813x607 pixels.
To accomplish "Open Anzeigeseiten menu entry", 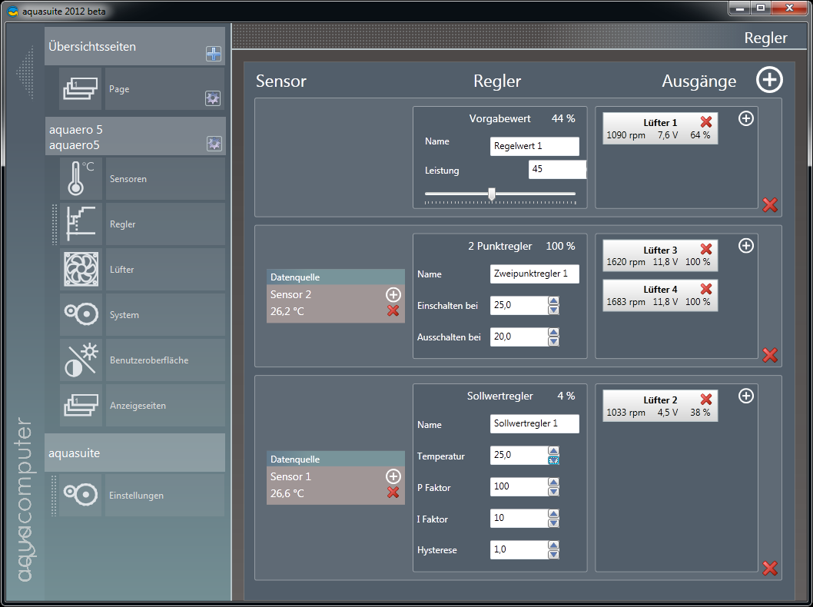I will pyautogui.click(x=165, y=406).
